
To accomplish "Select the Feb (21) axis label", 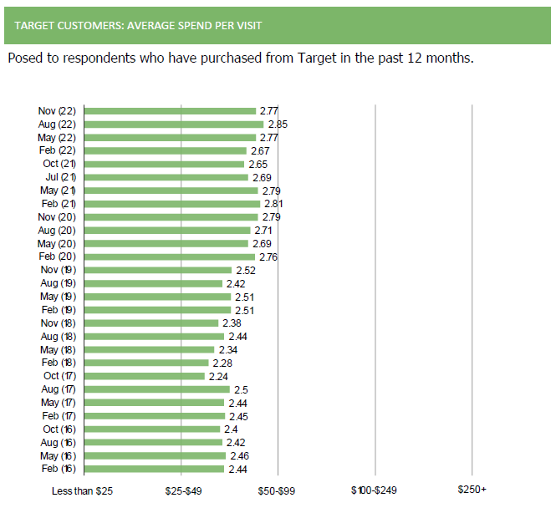I will coord(59,204).
